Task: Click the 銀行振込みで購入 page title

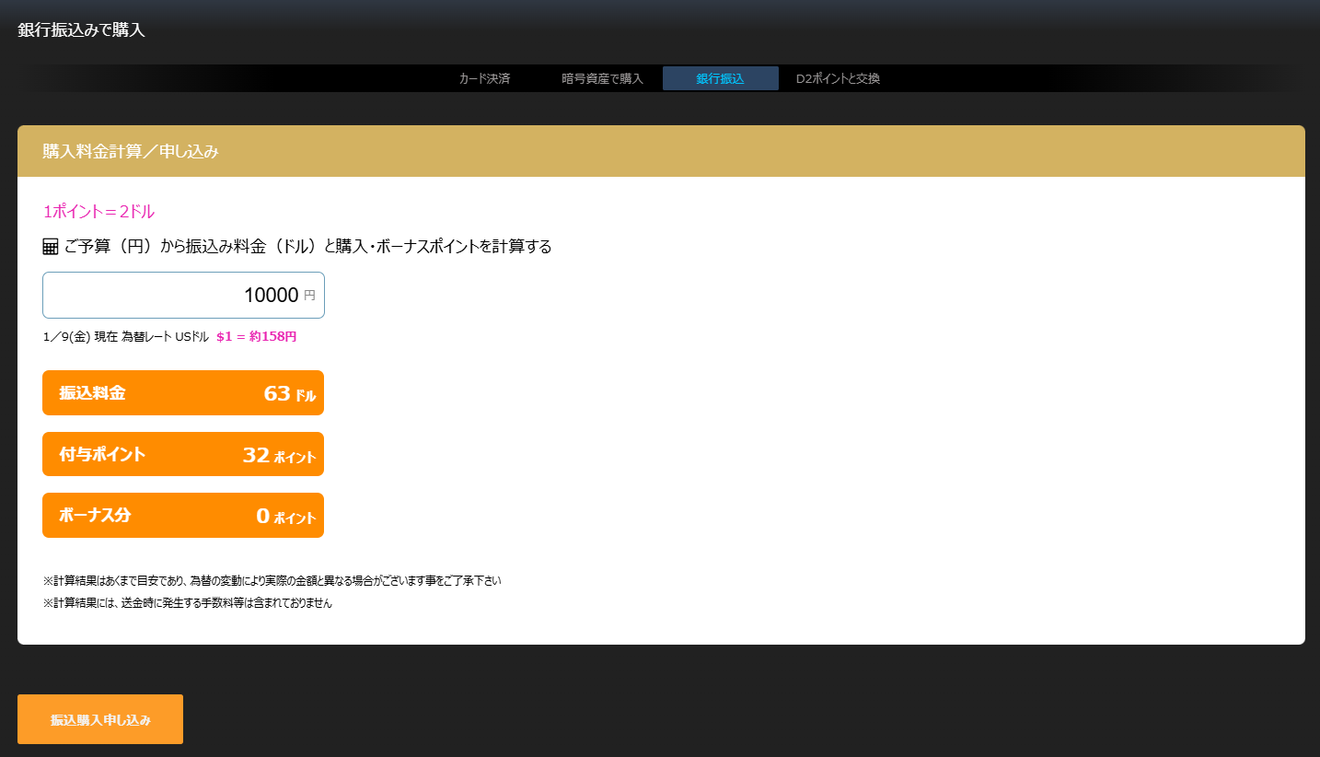Action: click(x=81, y=30)
